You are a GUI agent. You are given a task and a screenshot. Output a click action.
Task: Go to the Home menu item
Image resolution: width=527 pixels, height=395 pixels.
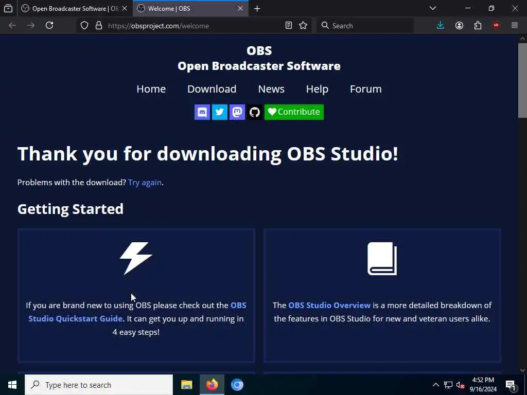coord(151,89)
